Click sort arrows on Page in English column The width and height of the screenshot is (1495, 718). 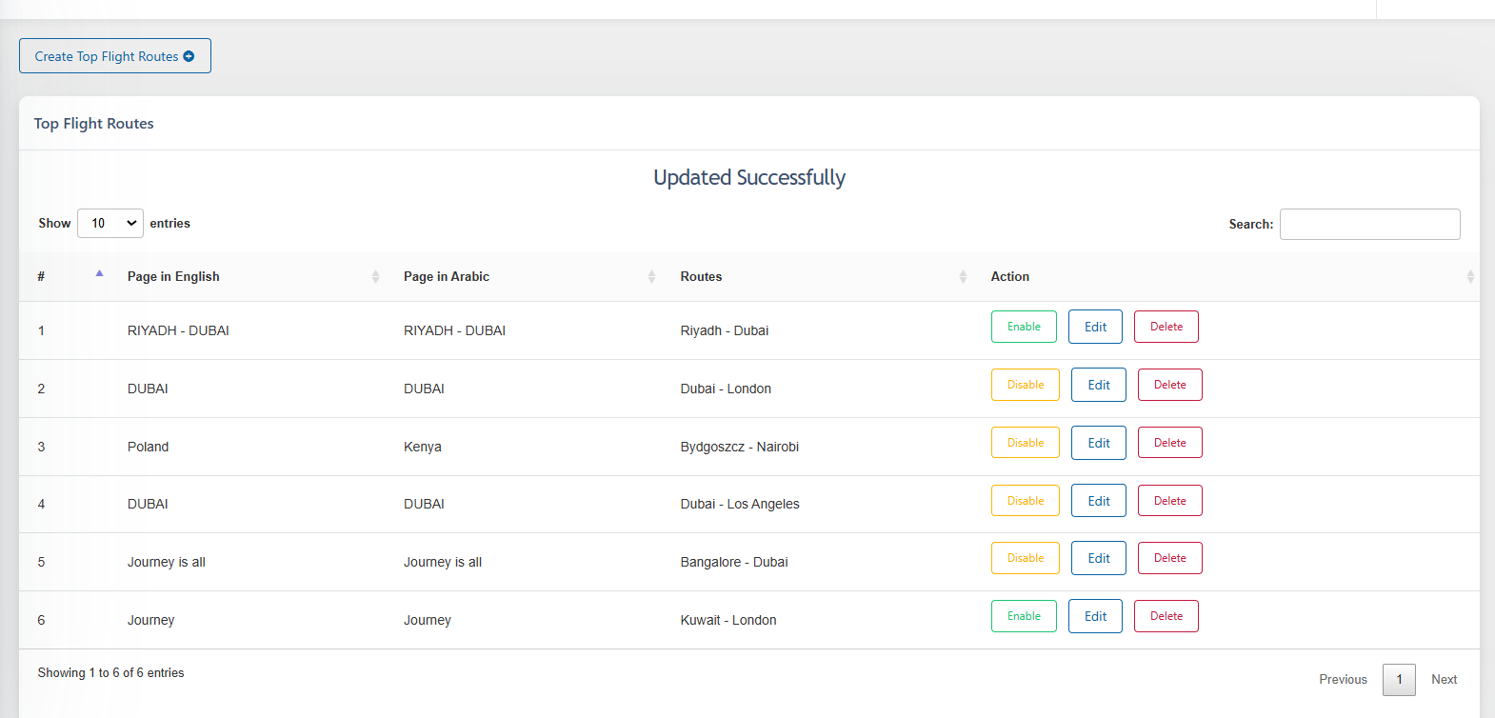point(375,276)
